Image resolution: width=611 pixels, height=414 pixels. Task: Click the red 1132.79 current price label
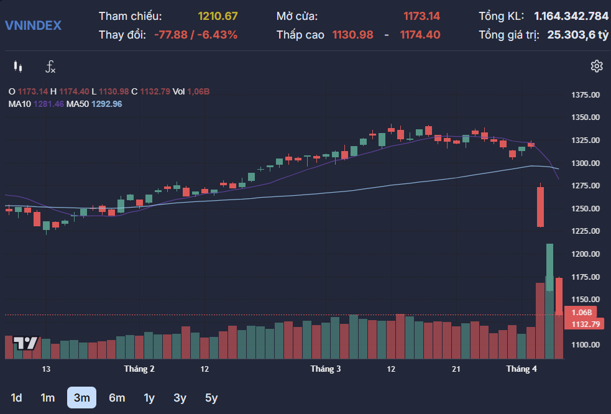586,324
